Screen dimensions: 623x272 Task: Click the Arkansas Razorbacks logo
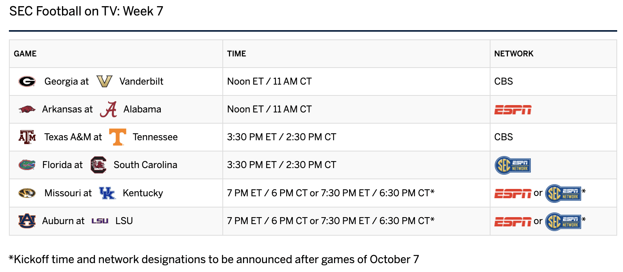[x=27, y=109]
